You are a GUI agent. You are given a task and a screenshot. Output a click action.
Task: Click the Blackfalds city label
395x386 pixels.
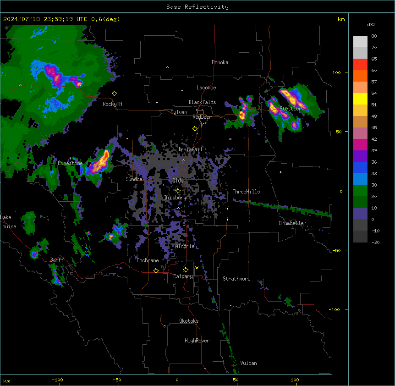click(x=202, y=102)
